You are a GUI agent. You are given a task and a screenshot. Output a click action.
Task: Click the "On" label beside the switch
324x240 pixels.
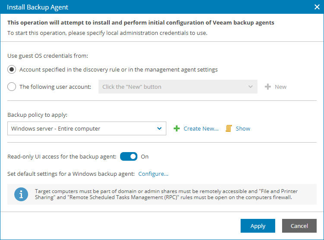point(145,156)
